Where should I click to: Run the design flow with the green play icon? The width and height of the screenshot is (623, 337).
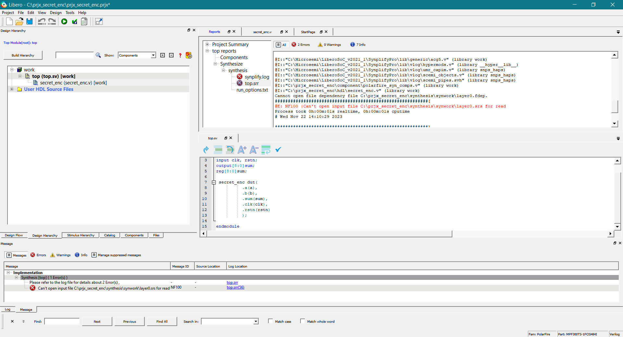click(x=64, y=21)
